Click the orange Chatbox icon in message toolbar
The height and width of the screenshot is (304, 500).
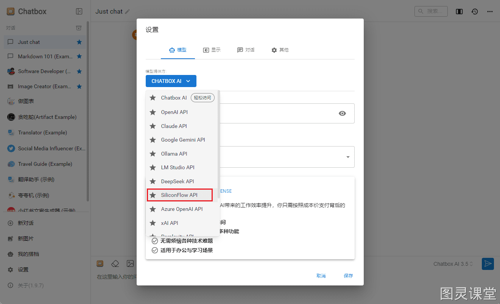pyautogui.click(x=100, y=263)
